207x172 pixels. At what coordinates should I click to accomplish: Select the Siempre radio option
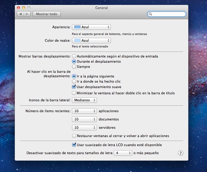coord(74,67)
